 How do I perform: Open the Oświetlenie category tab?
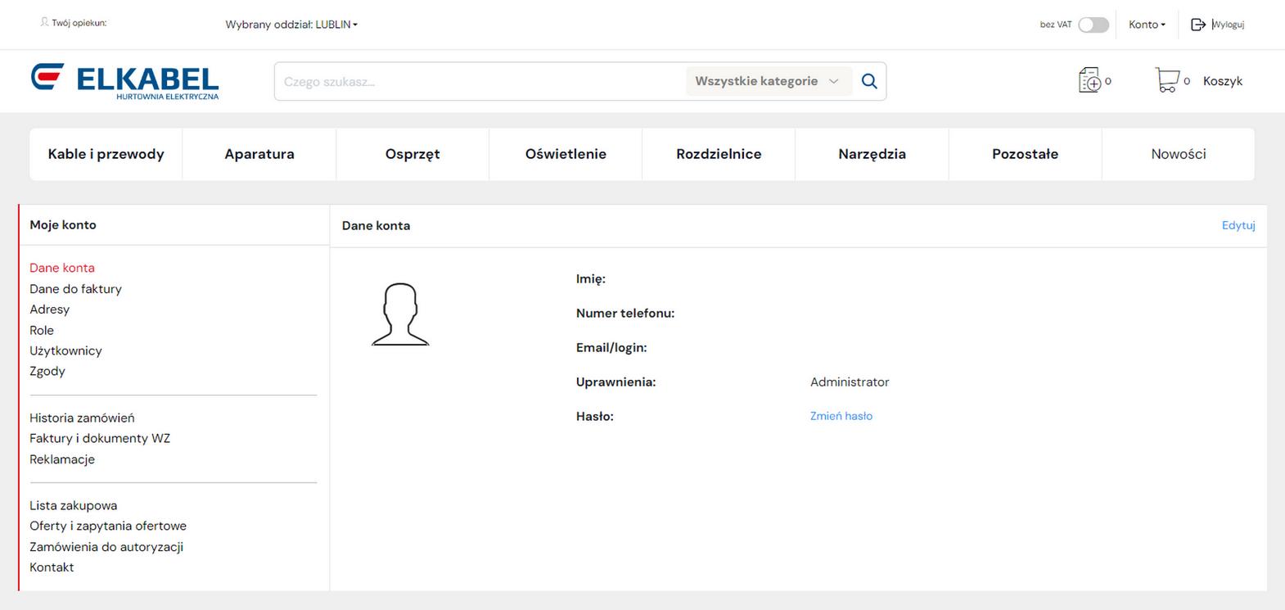tap(566, 154)
